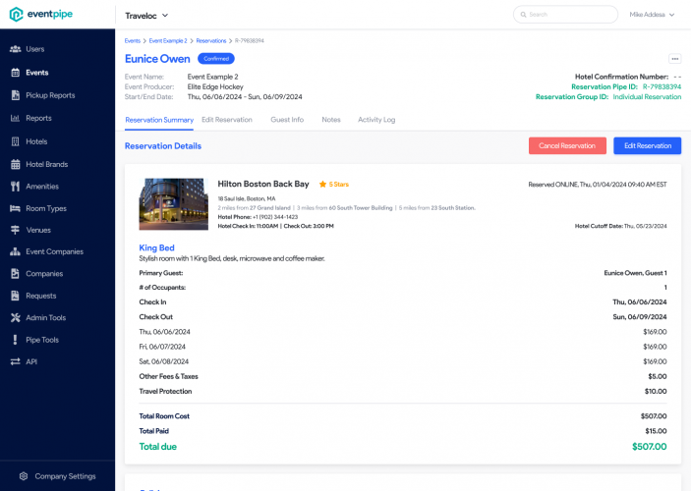691x491 pixels.
Task: Click the Total Paid $15.00 value
Action: 656,431
